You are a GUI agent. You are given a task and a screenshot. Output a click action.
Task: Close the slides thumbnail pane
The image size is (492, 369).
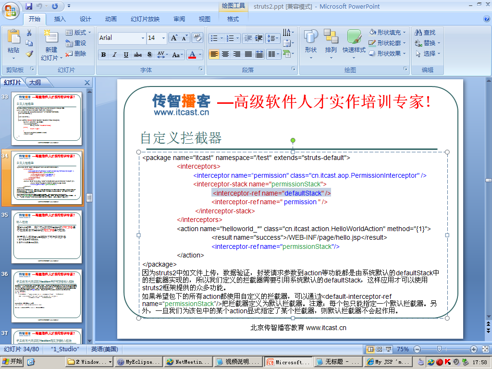coord(87,83)
